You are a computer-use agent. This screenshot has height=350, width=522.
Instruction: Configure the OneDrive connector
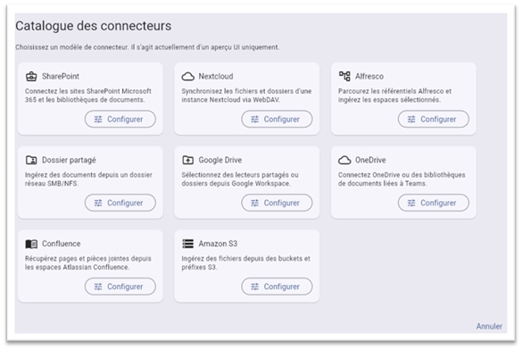click(x=434, y=203)
